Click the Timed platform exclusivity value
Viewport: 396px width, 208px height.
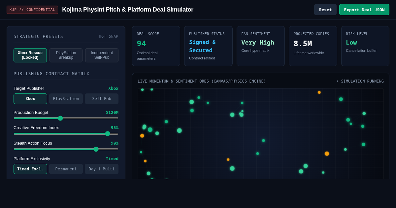[x=112, y=159]
